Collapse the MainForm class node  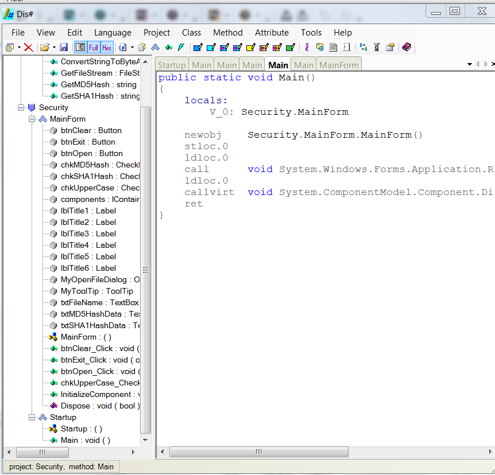point(32,119)
